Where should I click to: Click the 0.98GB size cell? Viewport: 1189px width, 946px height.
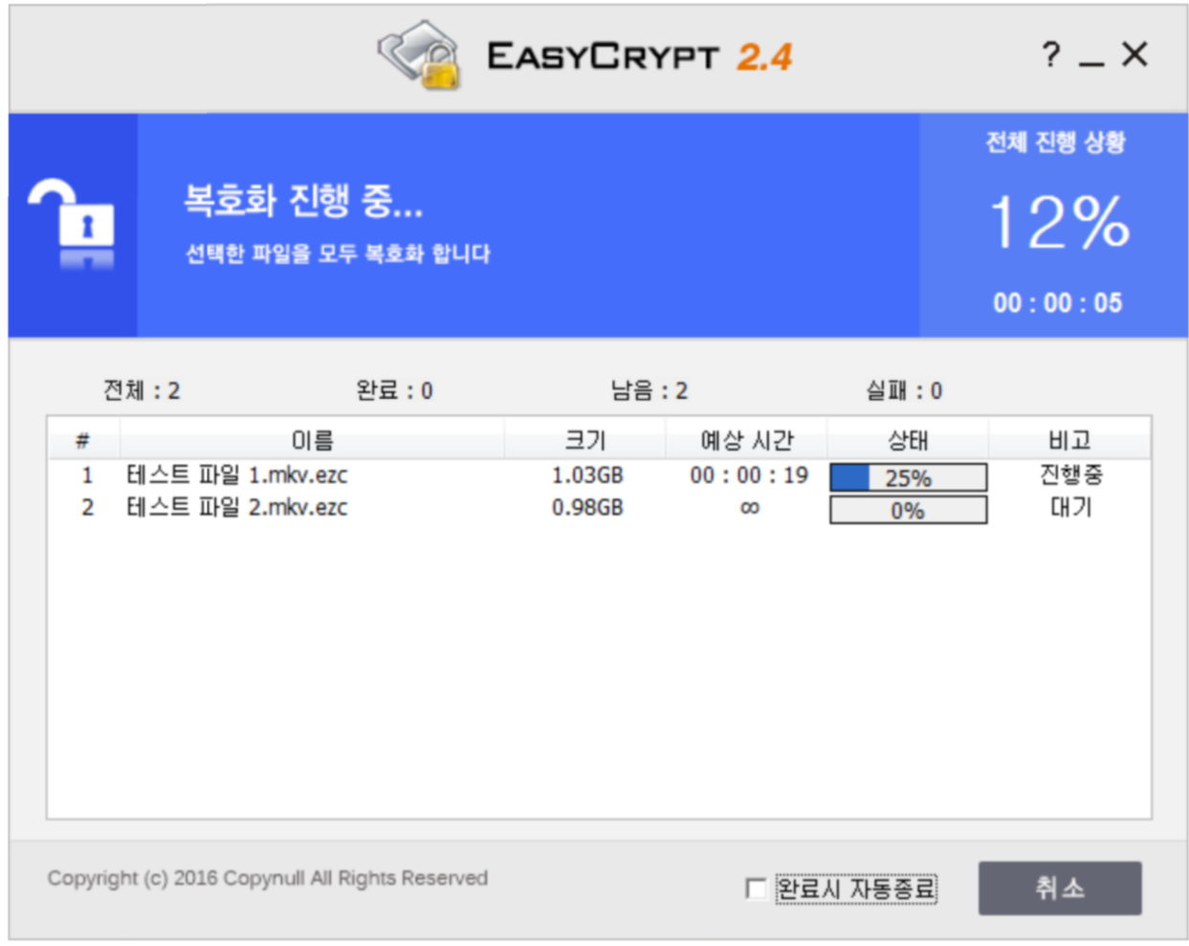click(587, 508)
